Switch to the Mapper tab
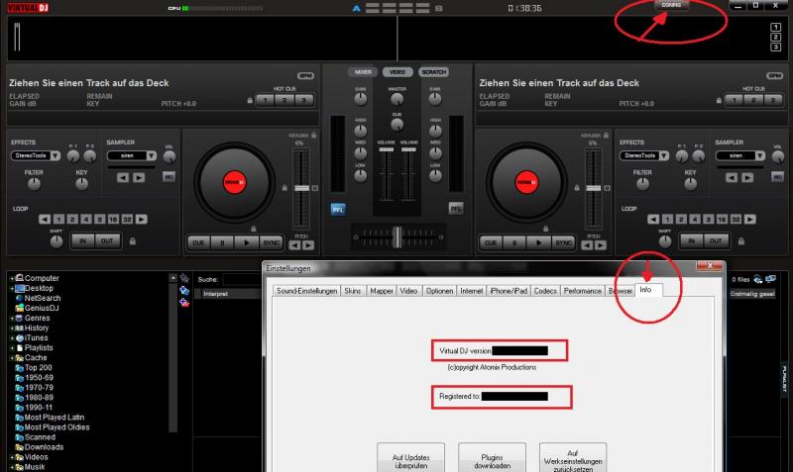Viewport: 793px width, 472px height. [382, 291]
